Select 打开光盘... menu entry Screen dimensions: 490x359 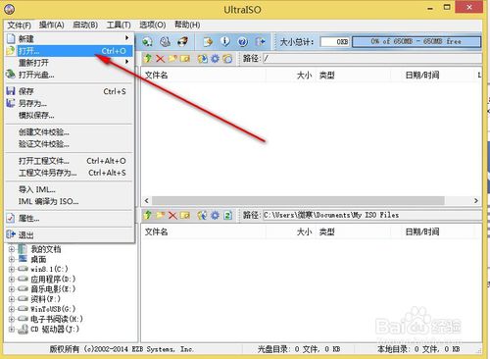[x=69, y=75]
